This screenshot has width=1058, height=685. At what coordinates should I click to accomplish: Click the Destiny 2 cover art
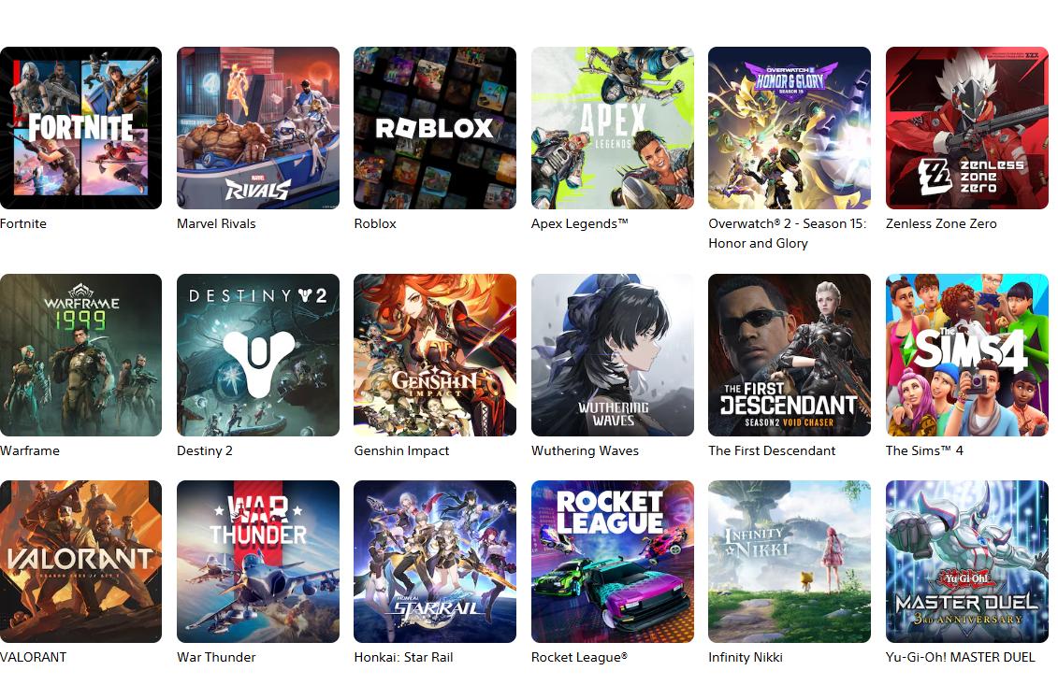(258, 355)
